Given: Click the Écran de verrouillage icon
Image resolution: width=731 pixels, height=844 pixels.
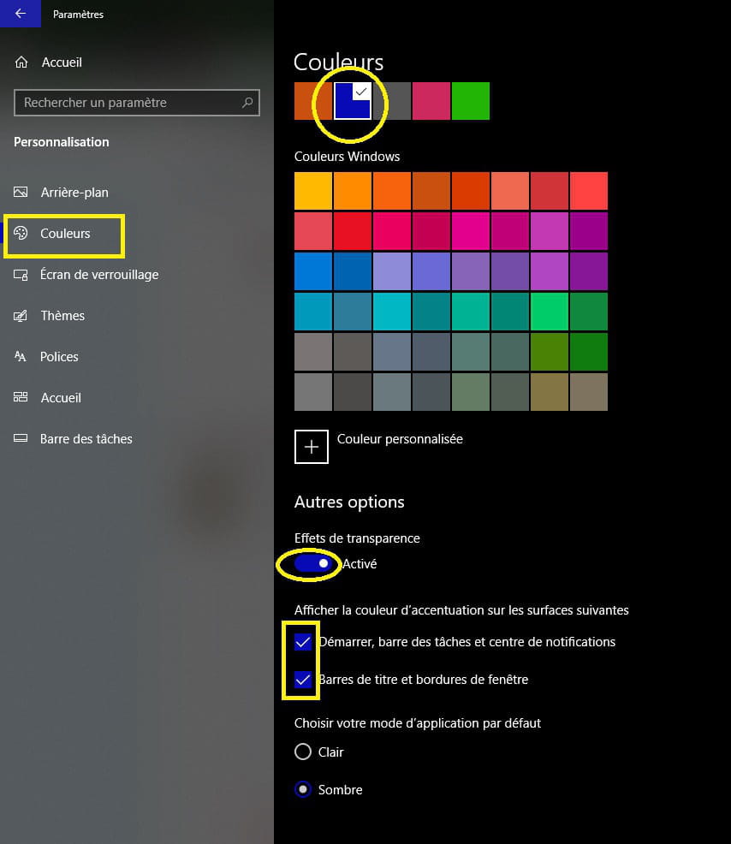Looking at the screenshot, I should tap(21, 275).
